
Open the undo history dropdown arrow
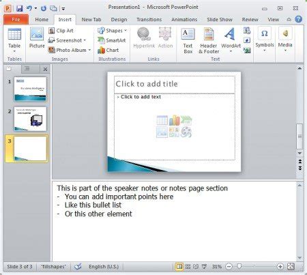tap(35, 8)
